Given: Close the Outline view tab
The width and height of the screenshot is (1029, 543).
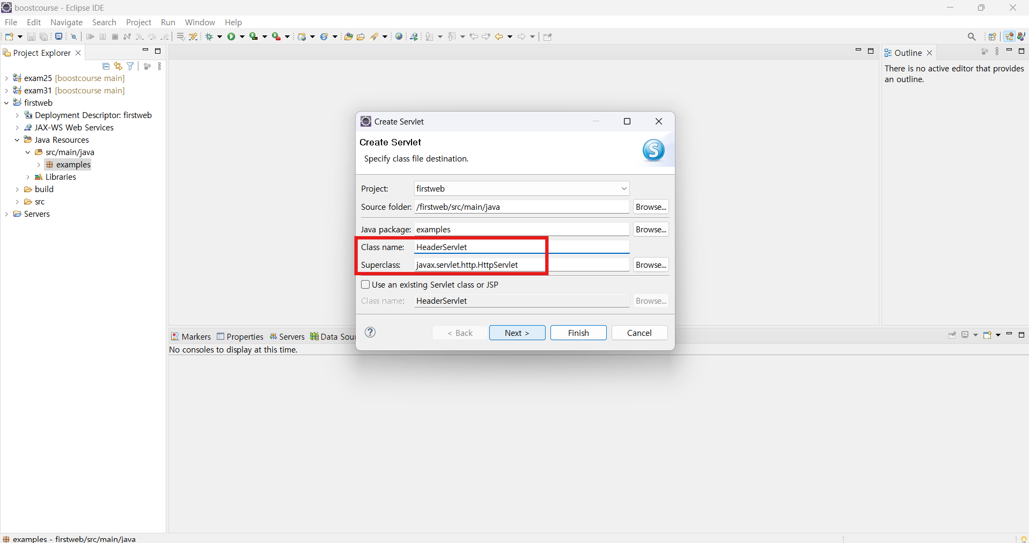Looking at the screenshot, I should pos(930,53).
